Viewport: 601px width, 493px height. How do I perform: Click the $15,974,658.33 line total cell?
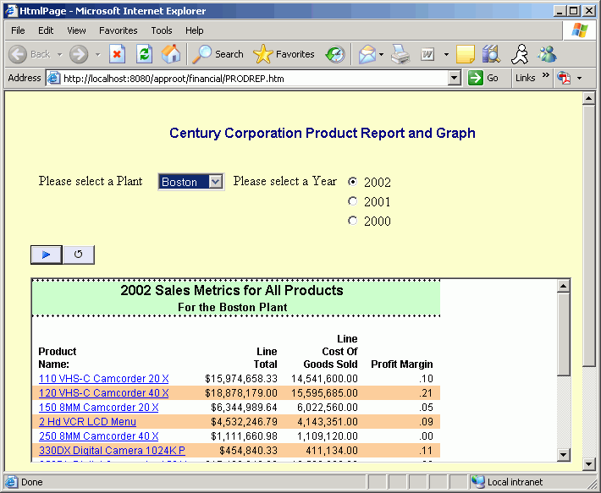point(241,379)
